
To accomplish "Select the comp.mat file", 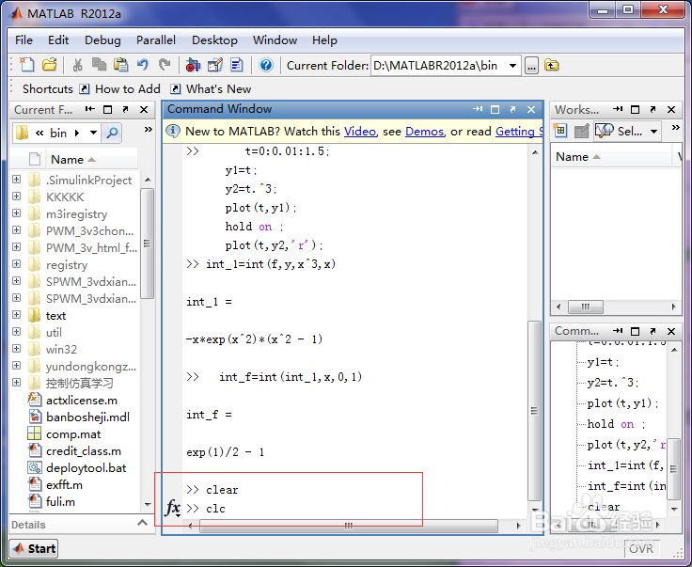I will [x=73, y=434].
